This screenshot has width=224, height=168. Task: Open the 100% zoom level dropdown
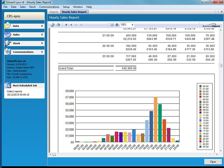point(132,25)
